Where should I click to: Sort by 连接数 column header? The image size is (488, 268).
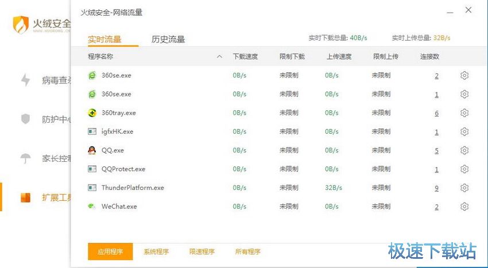429,57
